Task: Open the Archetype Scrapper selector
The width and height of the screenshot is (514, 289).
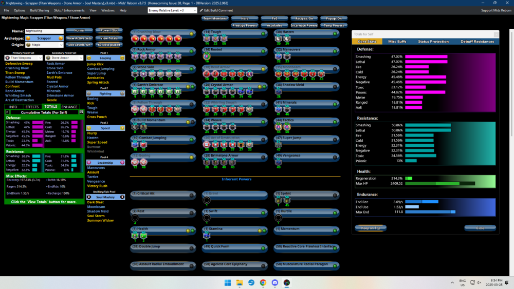Action: pyautogui.click(x=44, y=38)
